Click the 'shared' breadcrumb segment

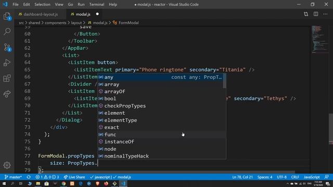click(34, 23)
